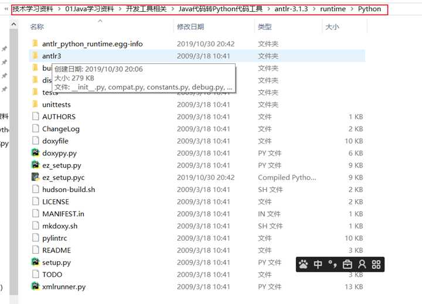Click the 13 KB size of xmlrunner.py
The width and height of the screenshot is (422, 304).
click(x=353, y=286)
